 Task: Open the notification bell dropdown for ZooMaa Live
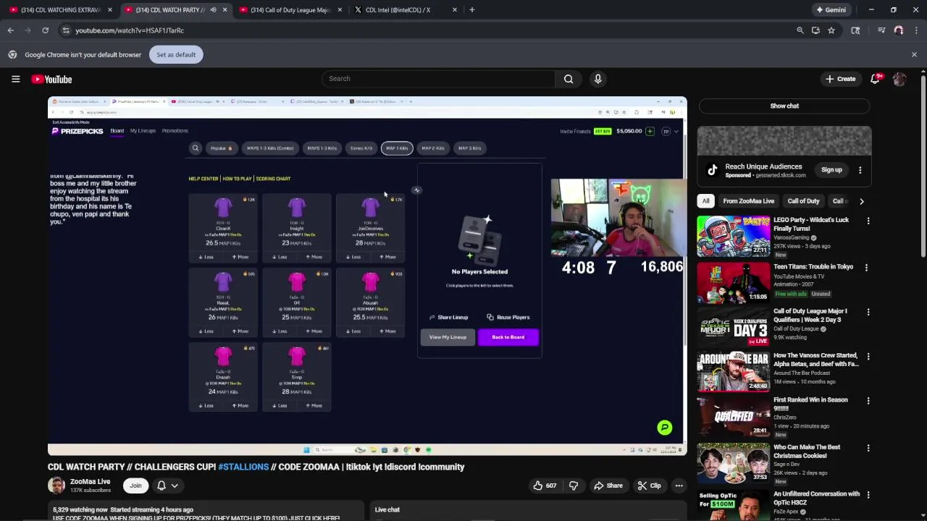pyautogui.click(x=167, y=486)
